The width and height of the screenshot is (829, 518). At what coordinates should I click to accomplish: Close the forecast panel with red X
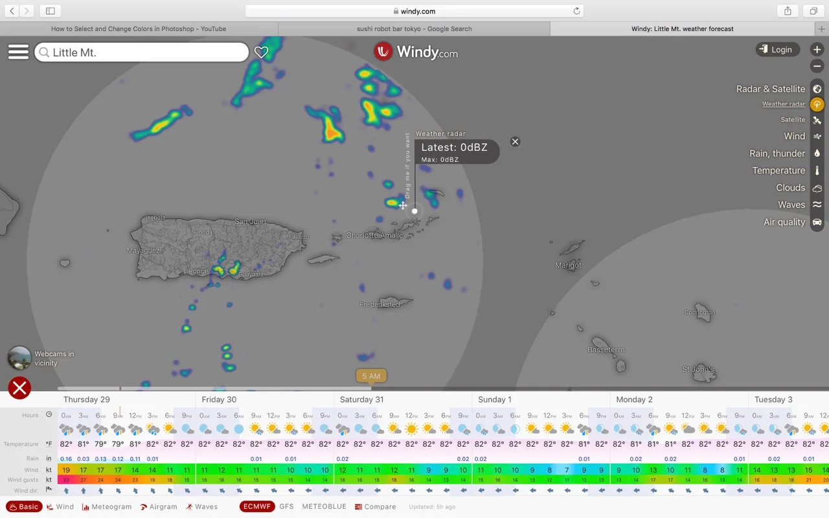(x=19, y=388)
